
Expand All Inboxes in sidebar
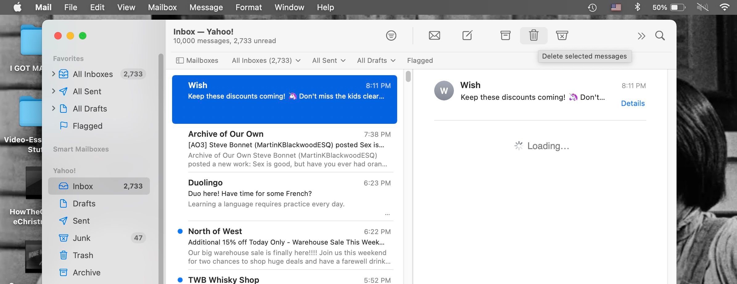54,74
